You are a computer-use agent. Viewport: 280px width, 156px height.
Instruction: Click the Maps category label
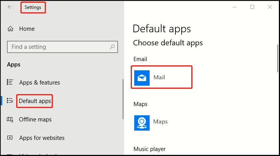140,104
